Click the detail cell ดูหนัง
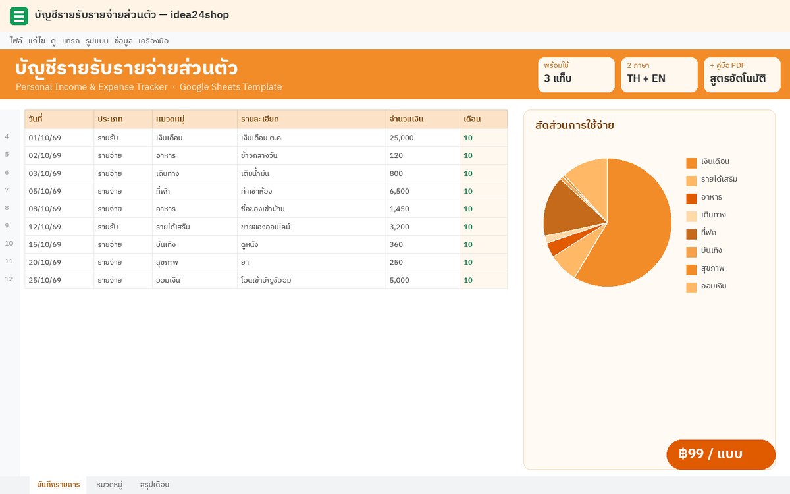The height and width of the screenshot is (494, 790). [x=311, y=244]
